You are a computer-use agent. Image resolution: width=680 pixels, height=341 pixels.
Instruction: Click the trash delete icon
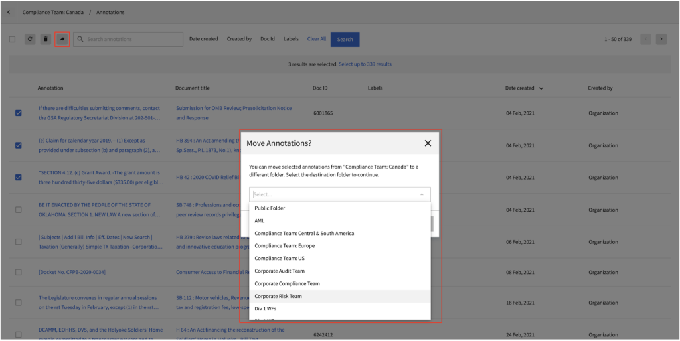tap(46, 39)
